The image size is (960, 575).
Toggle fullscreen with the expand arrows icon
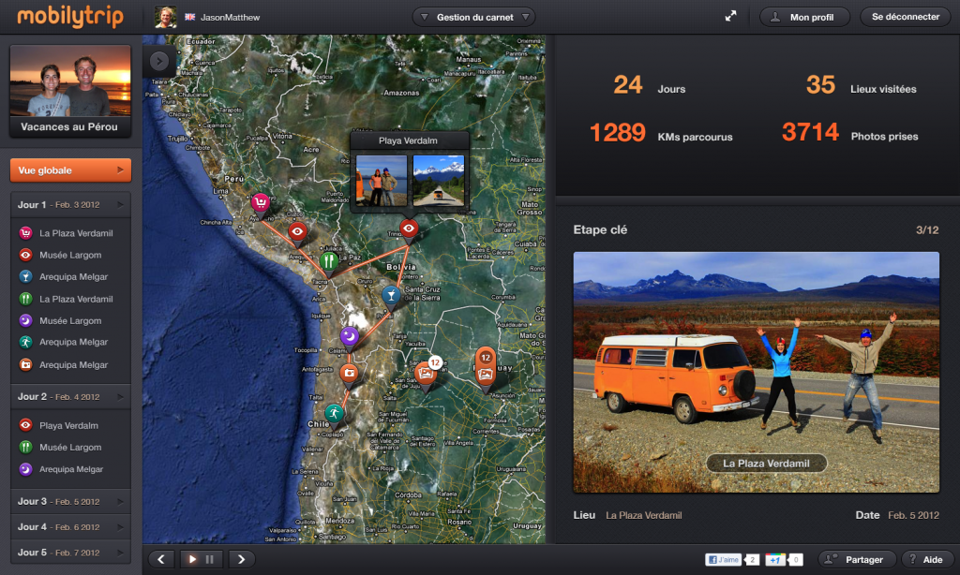click(730, 17)
